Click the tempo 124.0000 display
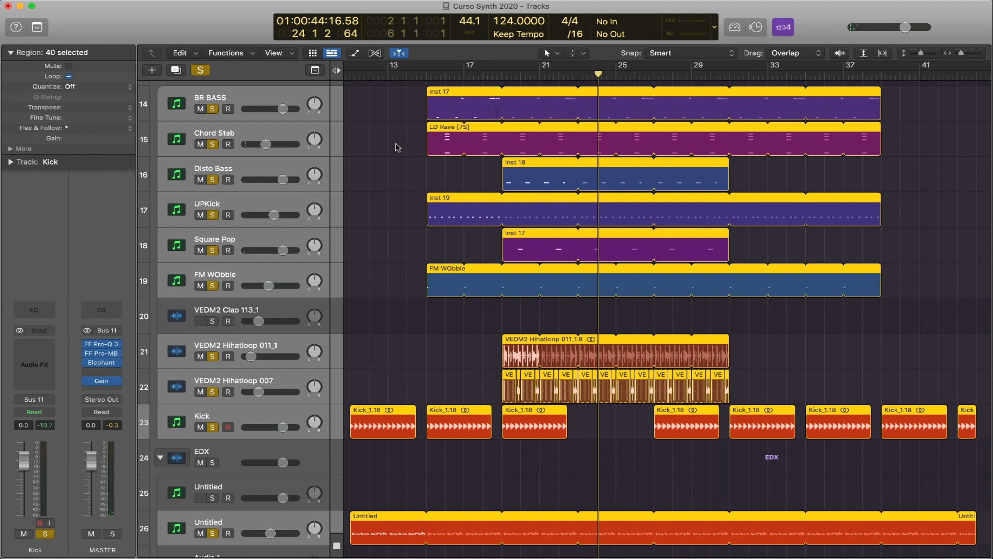 point(519,21)
